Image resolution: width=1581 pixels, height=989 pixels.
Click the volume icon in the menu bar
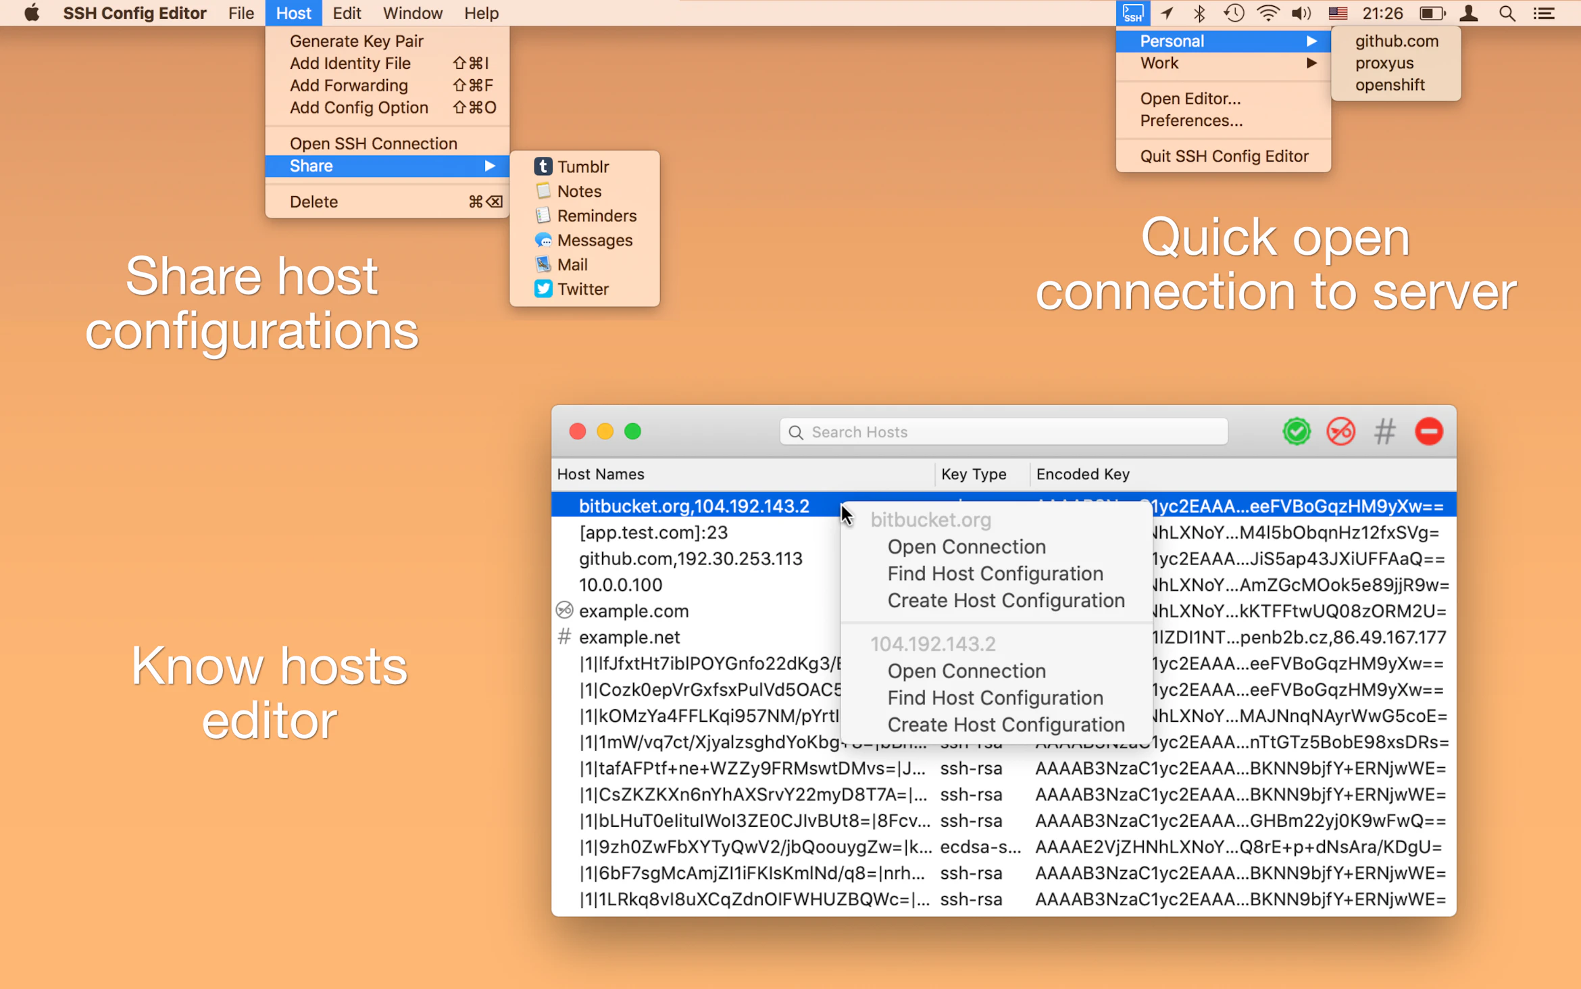pos(1301,14)
